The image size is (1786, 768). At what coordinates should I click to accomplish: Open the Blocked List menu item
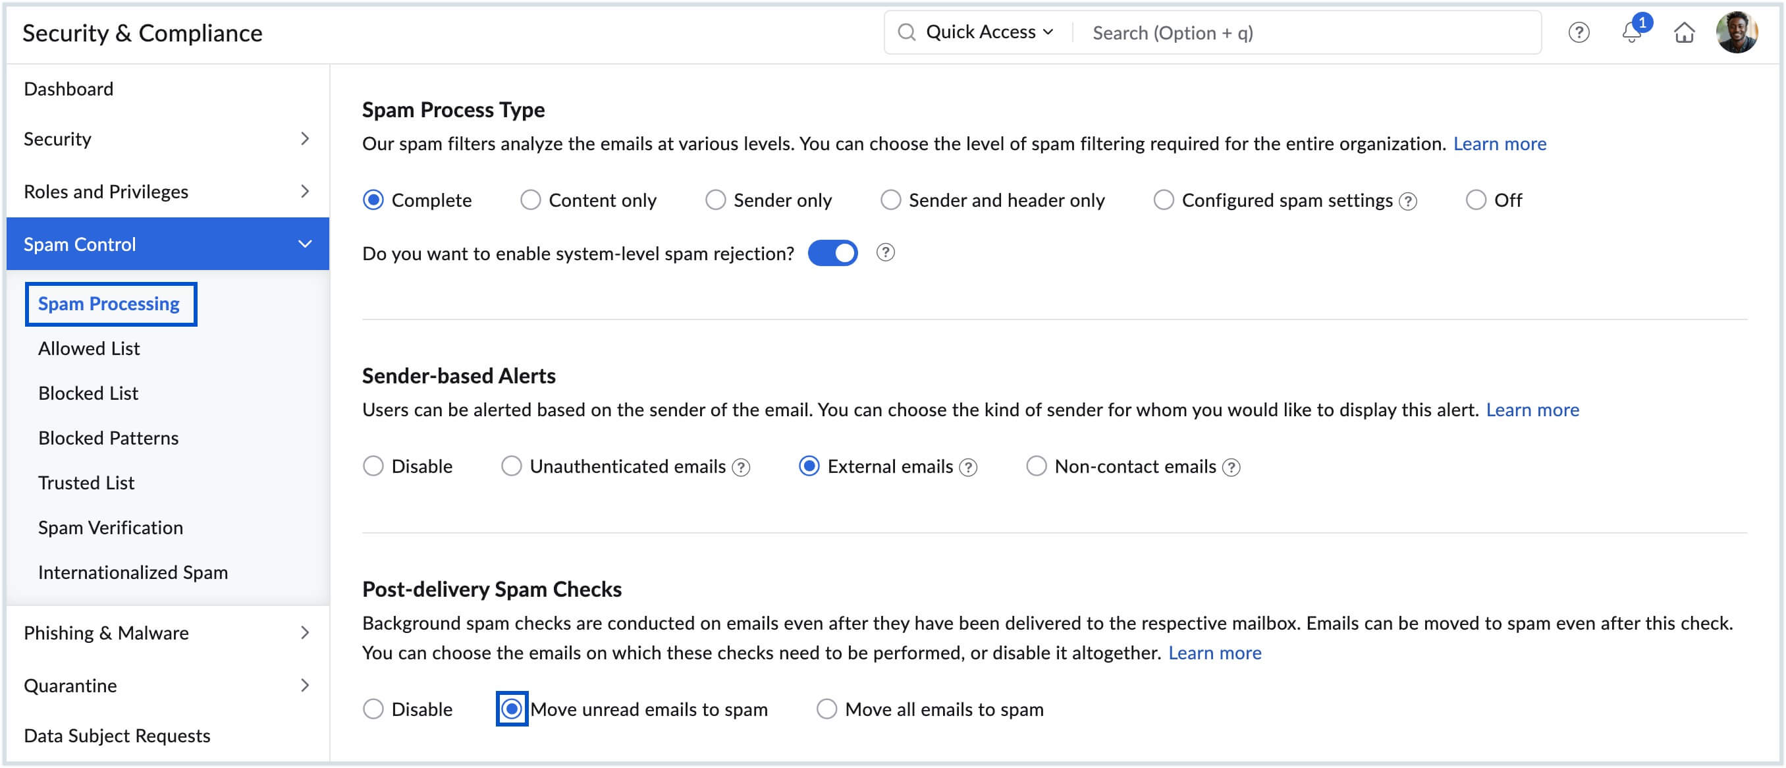coord(88,393)
